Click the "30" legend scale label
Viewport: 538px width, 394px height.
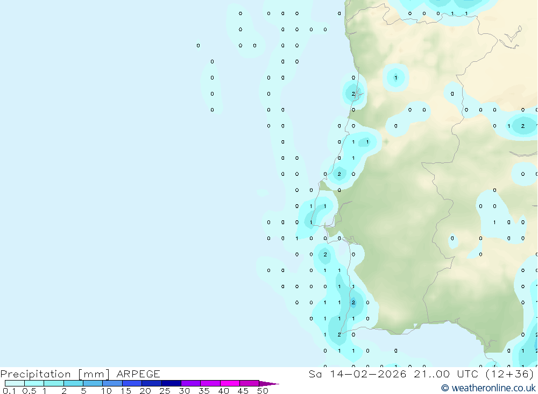tap(185, 391)
